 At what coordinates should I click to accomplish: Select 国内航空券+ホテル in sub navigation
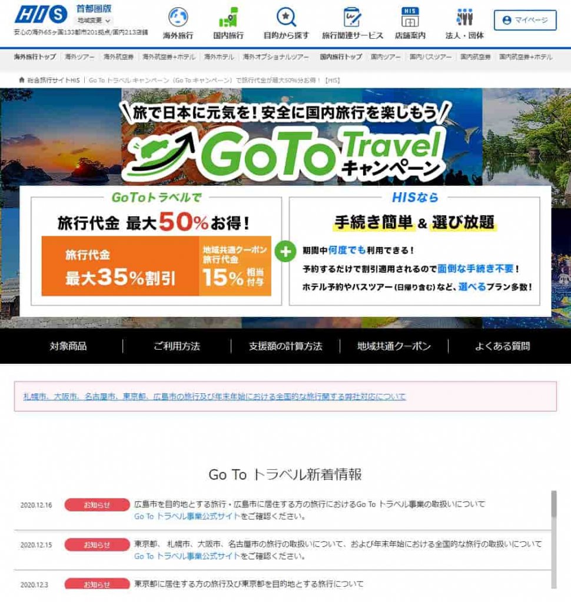(x=526, y=57)
